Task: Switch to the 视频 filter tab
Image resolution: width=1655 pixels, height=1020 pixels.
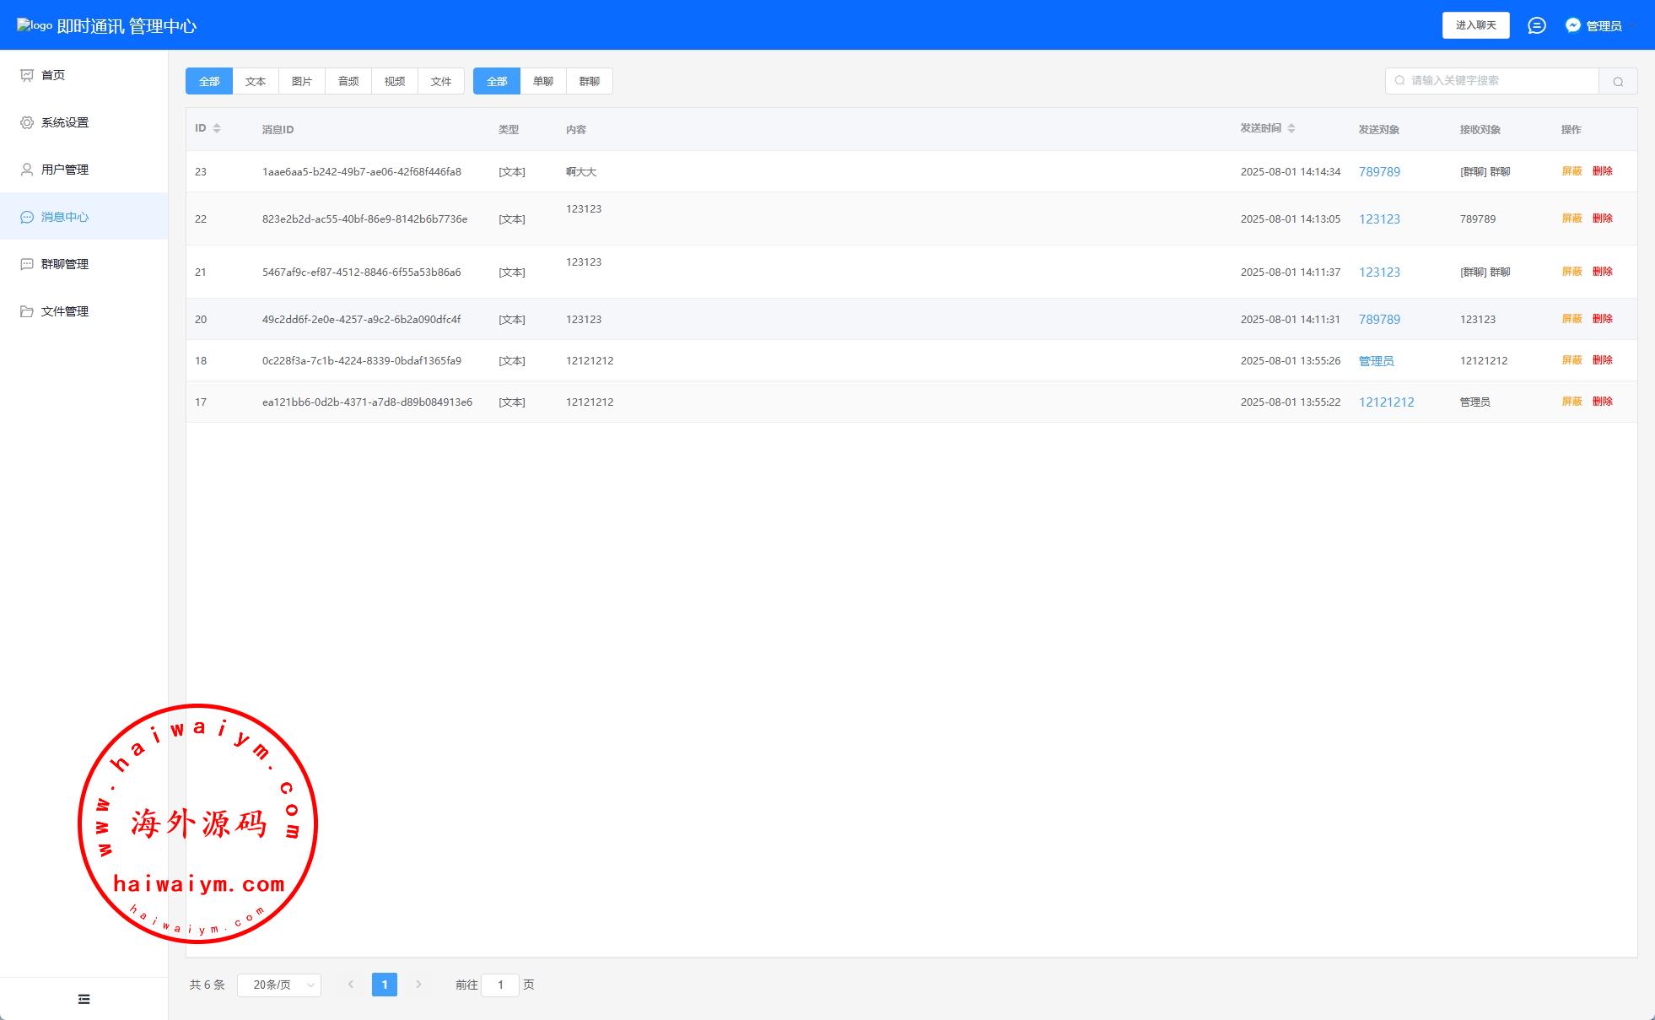Action: pos(394,81)
